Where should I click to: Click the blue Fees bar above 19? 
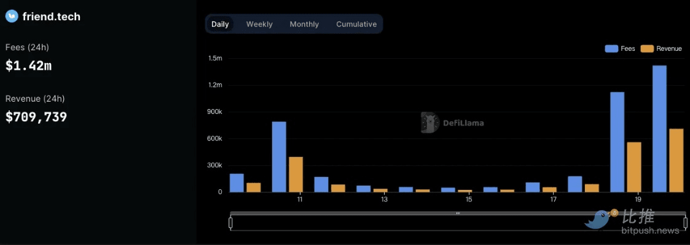617,142
